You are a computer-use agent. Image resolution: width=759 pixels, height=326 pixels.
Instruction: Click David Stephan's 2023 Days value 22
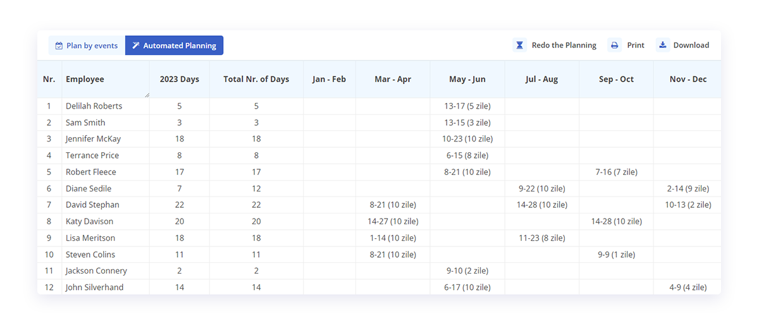click(x=180, y=205)
